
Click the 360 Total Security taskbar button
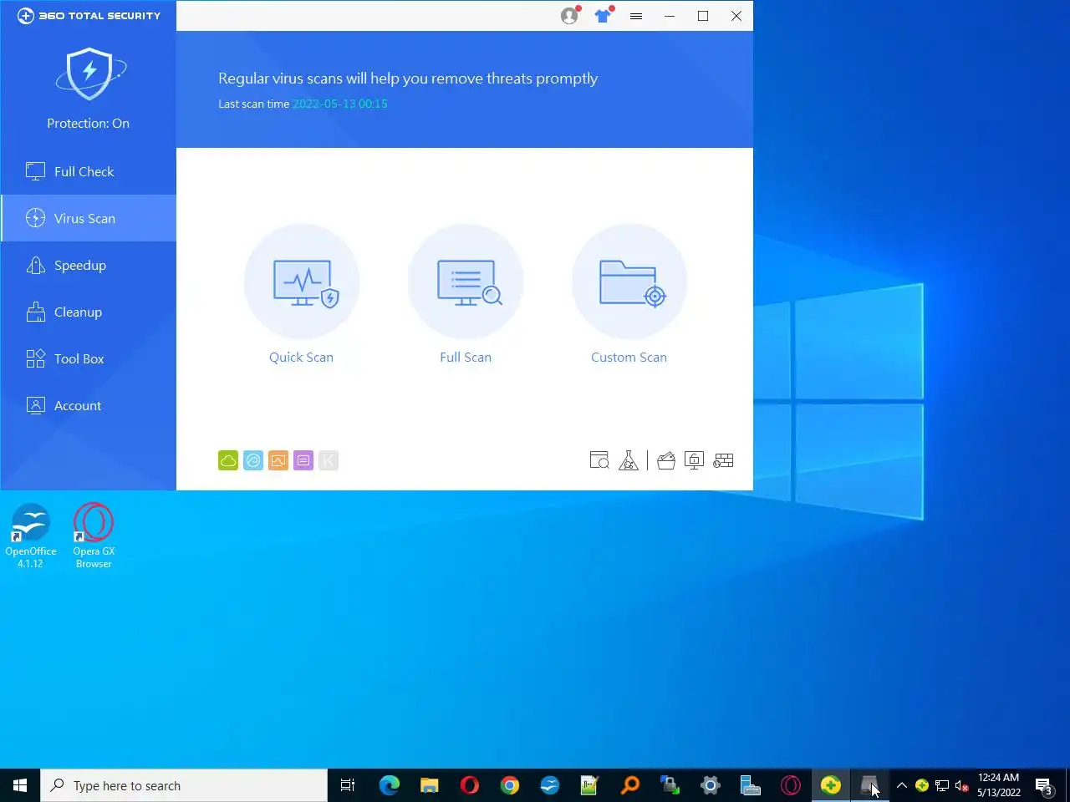tap(830, 785)
